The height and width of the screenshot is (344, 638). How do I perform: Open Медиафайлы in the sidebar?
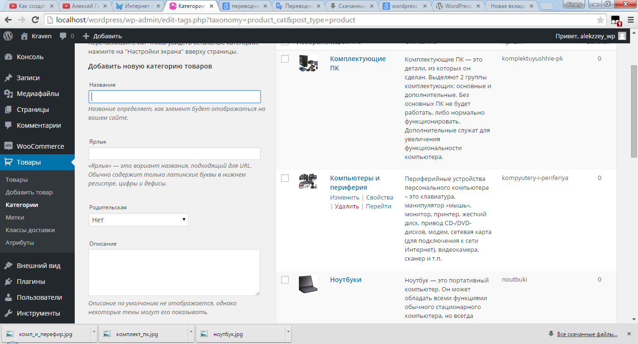[x=37, y=94]
